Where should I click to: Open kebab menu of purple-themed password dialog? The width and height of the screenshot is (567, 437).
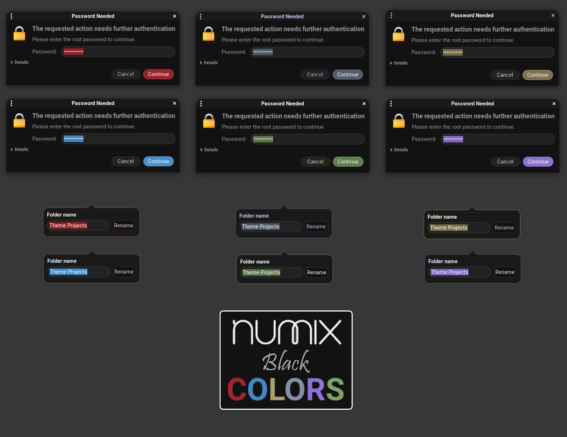(391, 104)
